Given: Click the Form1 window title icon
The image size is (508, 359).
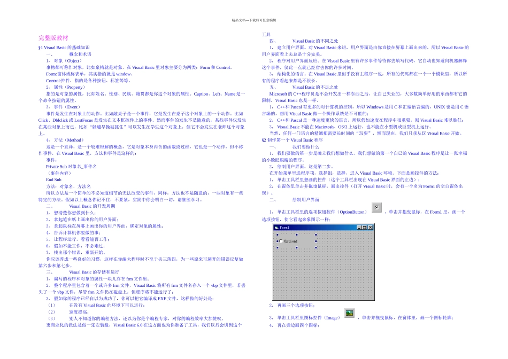Looking at the screenshot, I should point(276,228).
